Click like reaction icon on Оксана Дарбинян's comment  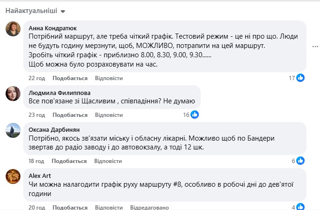pyautogui.click(x=300, y=161)
